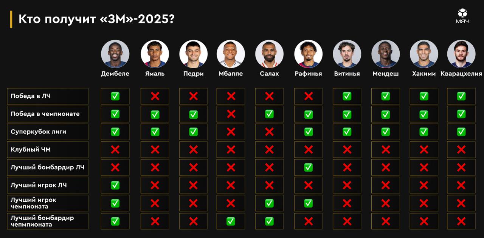Select Дембеле's player portrait
The height and width of the screenshot is (238, 484).
(x=115, y=54)
